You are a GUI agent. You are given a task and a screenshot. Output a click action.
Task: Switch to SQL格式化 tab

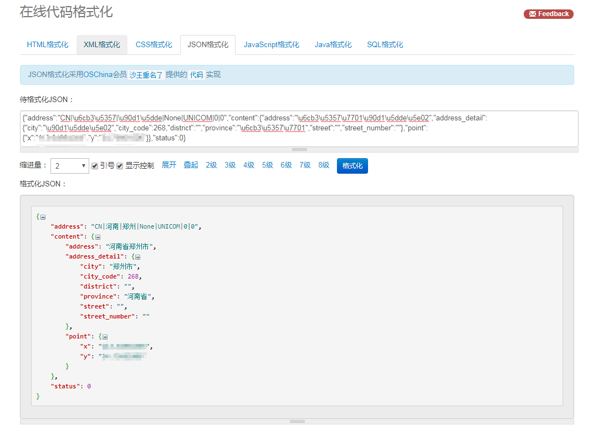[x=385, y=44]
